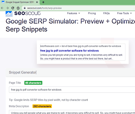
Task: Click the Google pixel width tip text
Action: [48, 100]
